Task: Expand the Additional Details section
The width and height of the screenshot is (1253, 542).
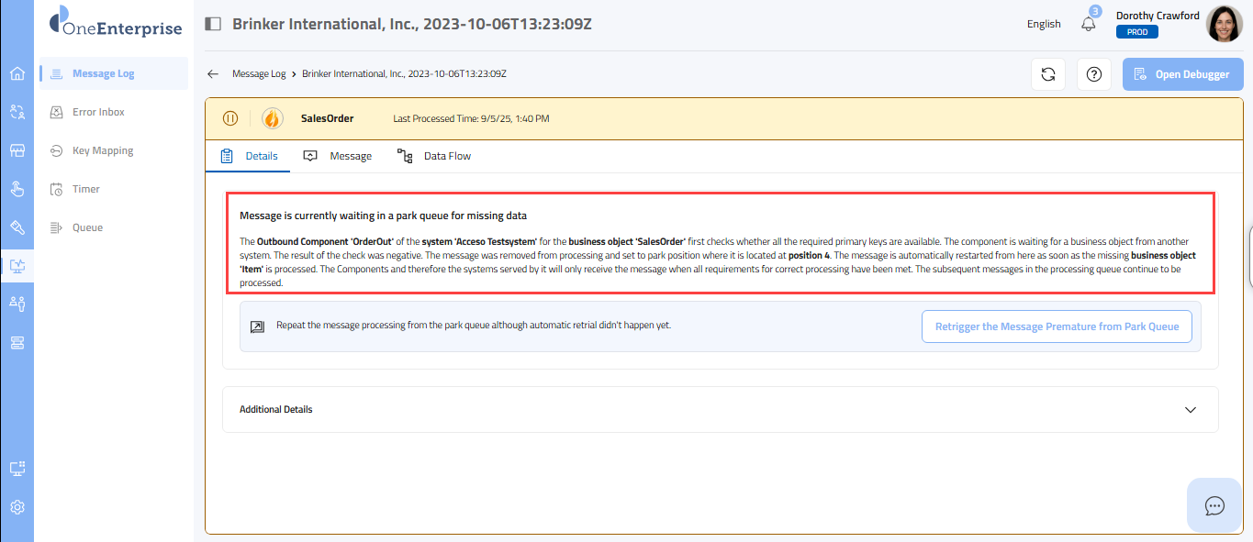Action: pyautogui.click(x=1191, y=409)
